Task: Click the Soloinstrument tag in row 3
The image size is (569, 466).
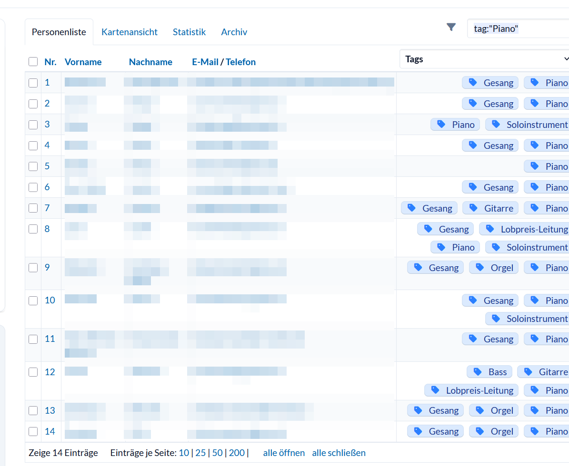Action: [x=527, y=125]
